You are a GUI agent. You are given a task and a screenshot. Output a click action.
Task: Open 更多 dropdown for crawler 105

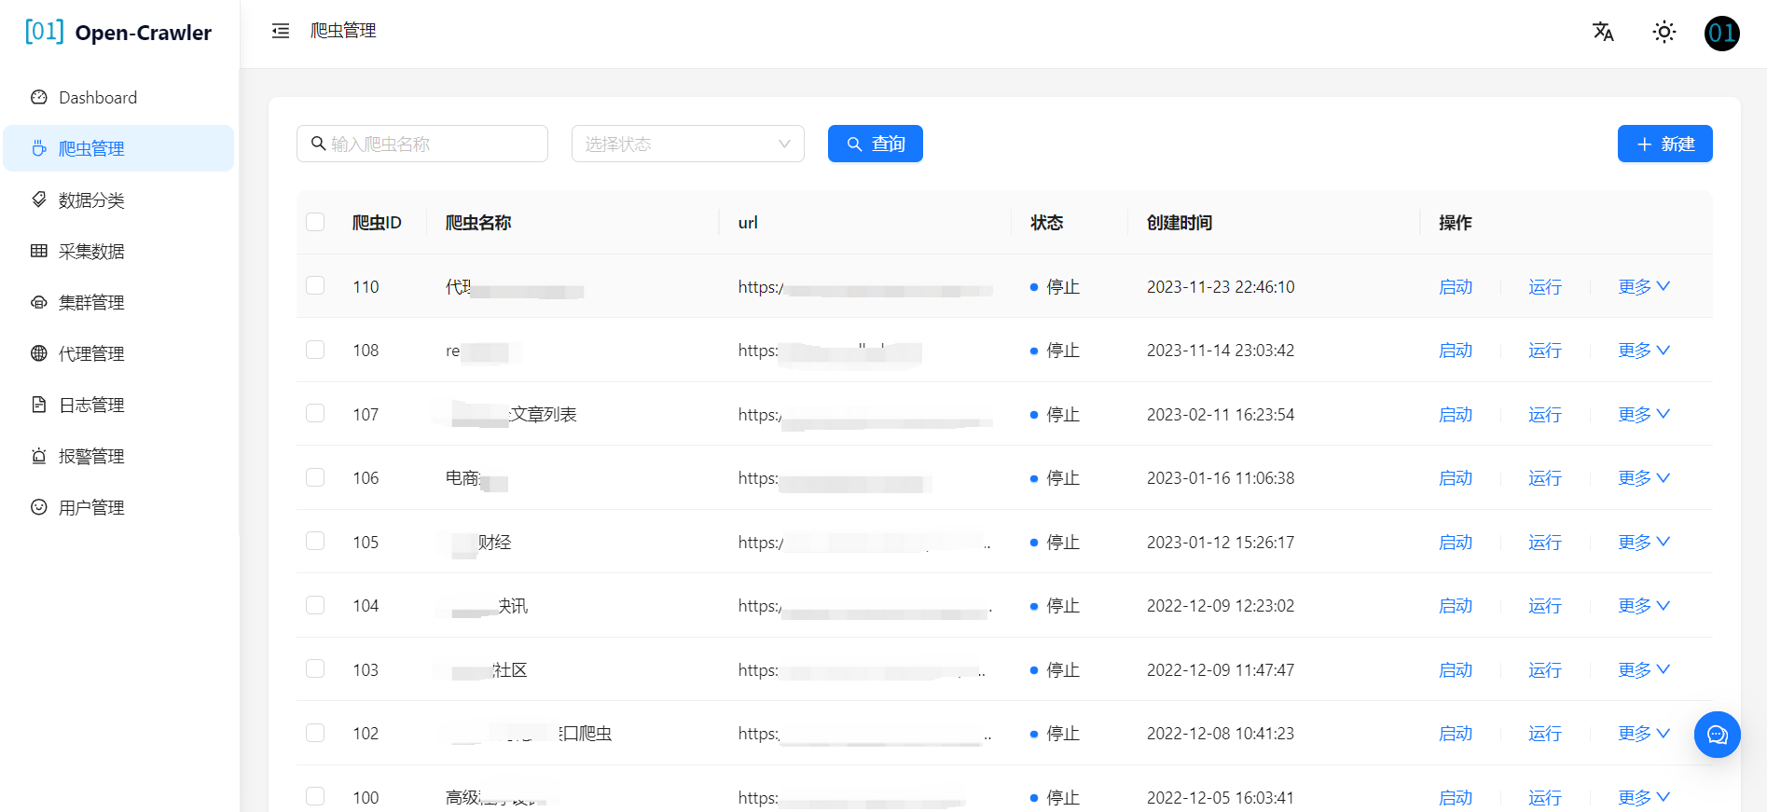(x=1644, y=542)
